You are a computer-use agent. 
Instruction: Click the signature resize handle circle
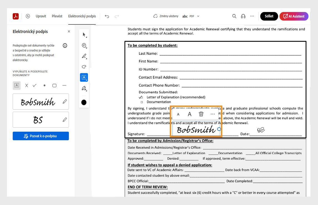219,129
